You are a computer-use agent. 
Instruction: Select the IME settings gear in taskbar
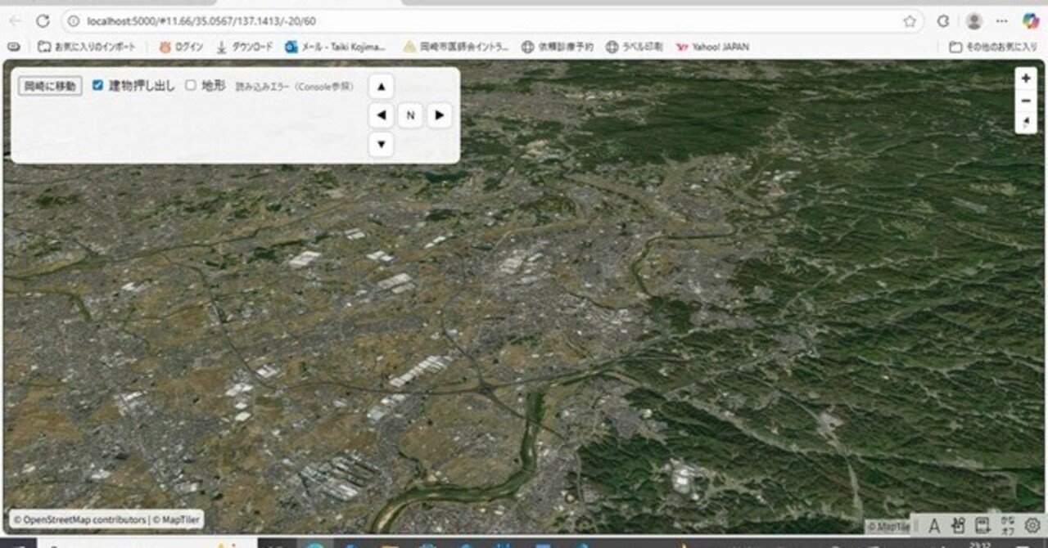pyautogui.click(x=1032, y=525)
